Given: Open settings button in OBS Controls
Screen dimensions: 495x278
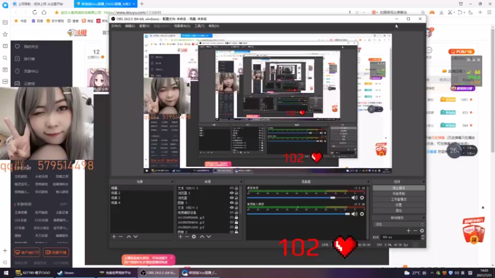Looking at the screenshot, I should [398, 205].
